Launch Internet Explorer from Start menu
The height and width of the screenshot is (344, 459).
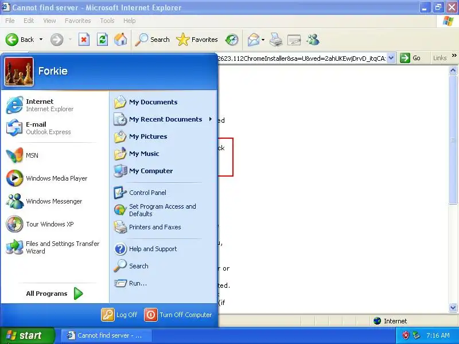point(55,105)
